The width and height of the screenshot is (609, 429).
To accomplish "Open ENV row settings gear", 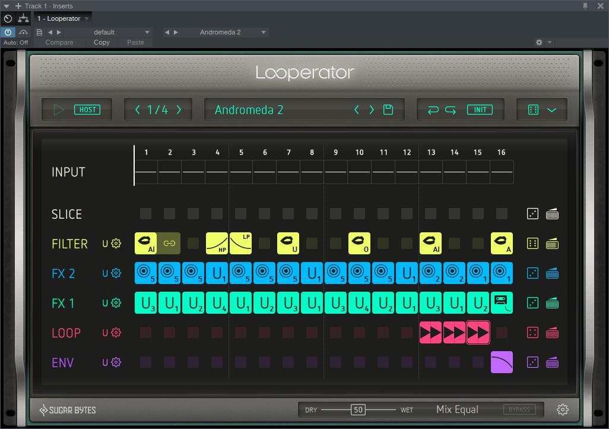I will pos(116,362).
